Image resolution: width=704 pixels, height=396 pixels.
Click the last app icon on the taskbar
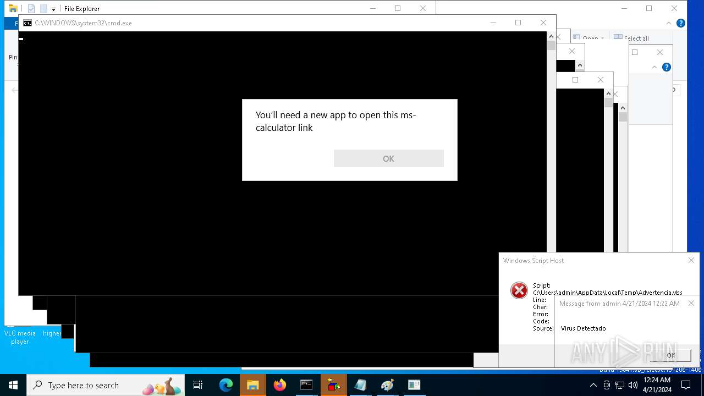[414, 385]
